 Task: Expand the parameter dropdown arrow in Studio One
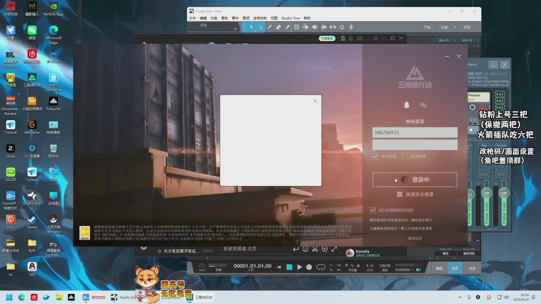(235, 29)
